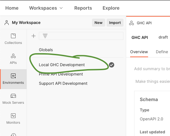This screenshot has width=170, height=136.
Task: Open the Collections sidebar section
Action: pos(13,39)
